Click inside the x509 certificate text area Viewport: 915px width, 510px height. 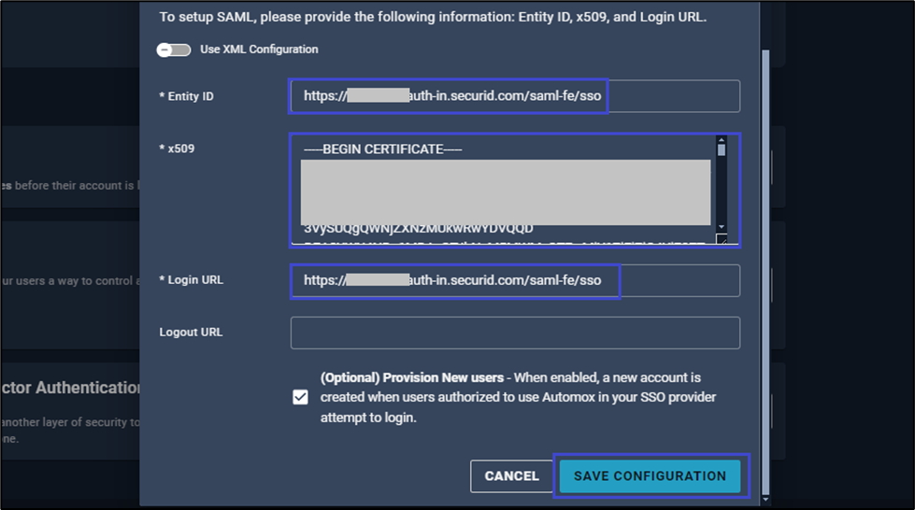point(505,191)
